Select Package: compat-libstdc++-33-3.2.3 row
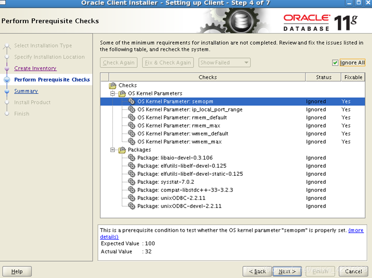The width and height of the screenshot is (372, 278). click(x=232, y=190)
